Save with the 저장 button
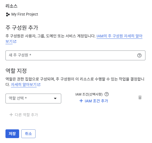Viewport: 152px width, 143px height. [x=12, y=134]
